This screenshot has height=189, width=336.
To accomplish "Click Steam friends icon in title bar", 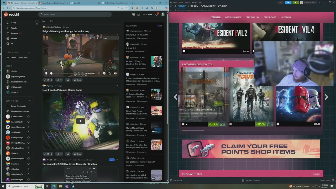I will point(281,2).
